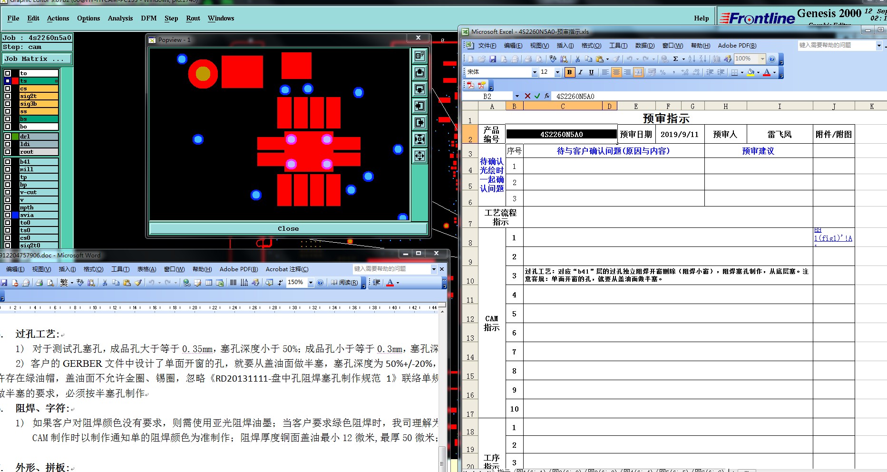The height and width of the screenshot is (472, 887).
Task: Open Word 表格(A) menu
Action: (x=146, y=269)
